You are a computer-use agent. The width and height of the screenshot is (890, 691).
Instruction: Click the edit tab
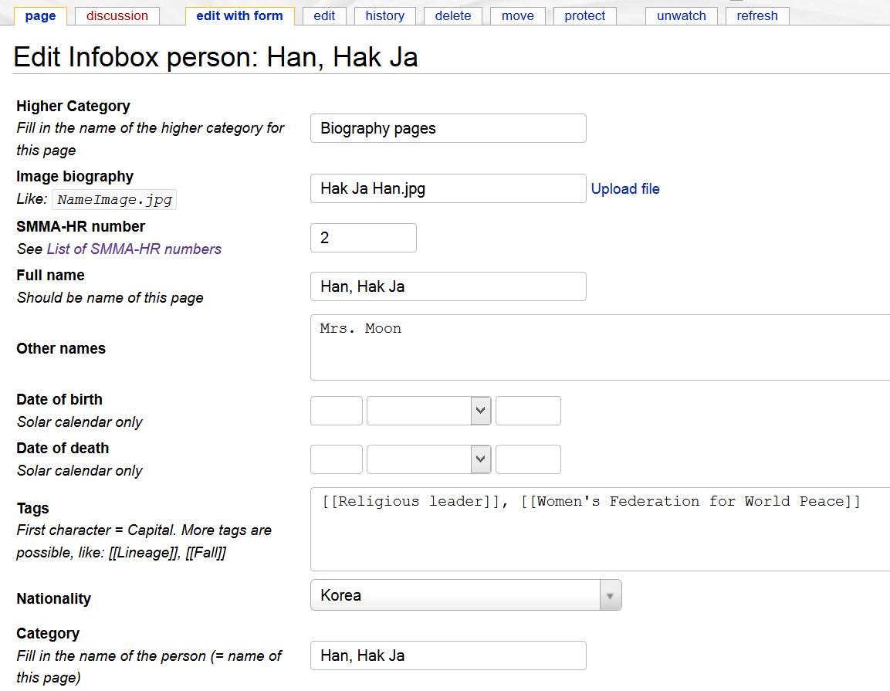tap(324, 15)
